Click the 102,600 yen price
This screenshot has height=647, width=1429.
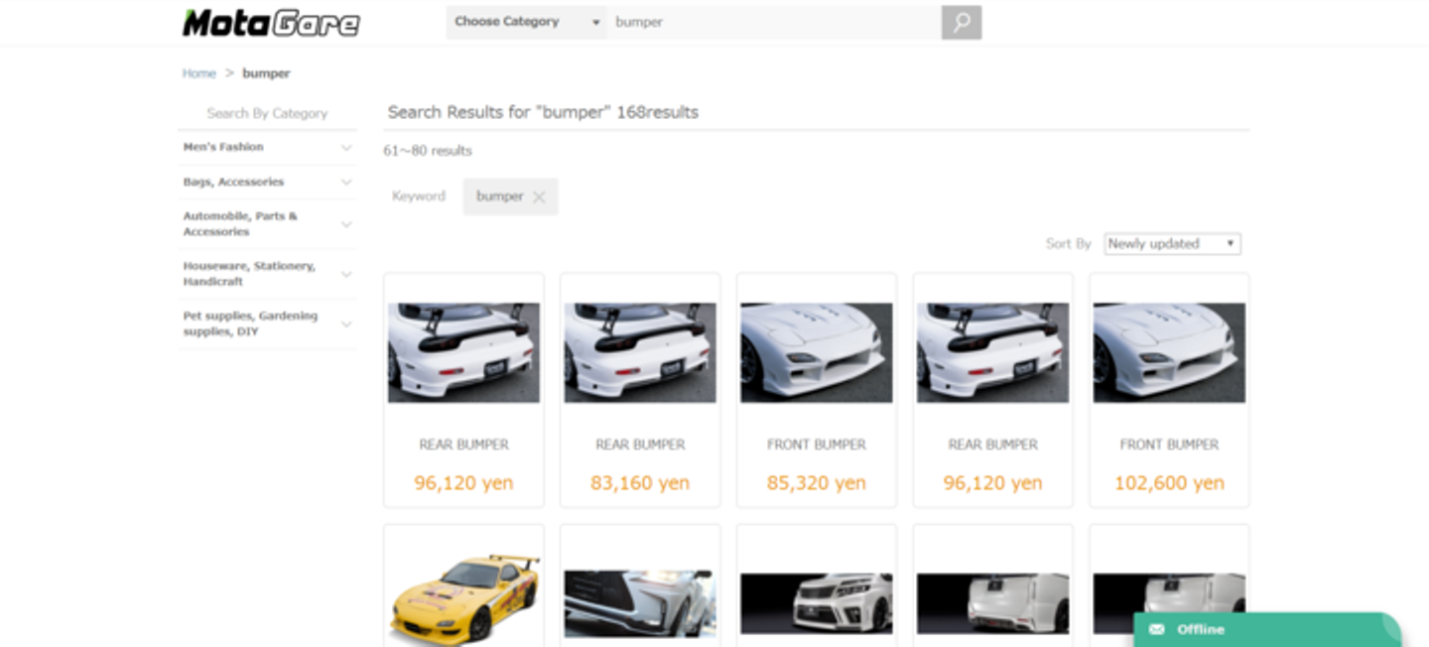[x=1169, y=483]
